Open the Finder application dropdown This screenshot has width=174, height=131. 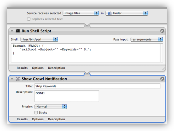point(127,13)
